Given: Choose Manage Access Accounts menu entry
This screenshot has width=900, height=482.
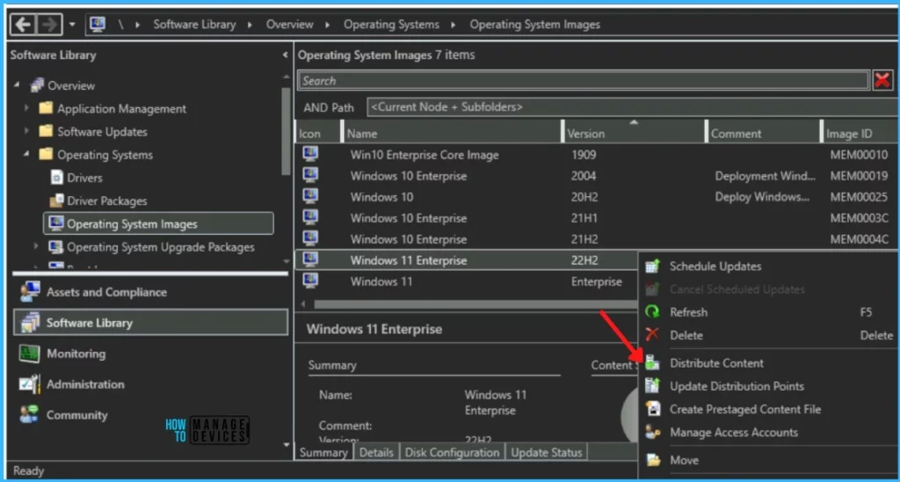Looking at the screenshot, I should (768, 432).
